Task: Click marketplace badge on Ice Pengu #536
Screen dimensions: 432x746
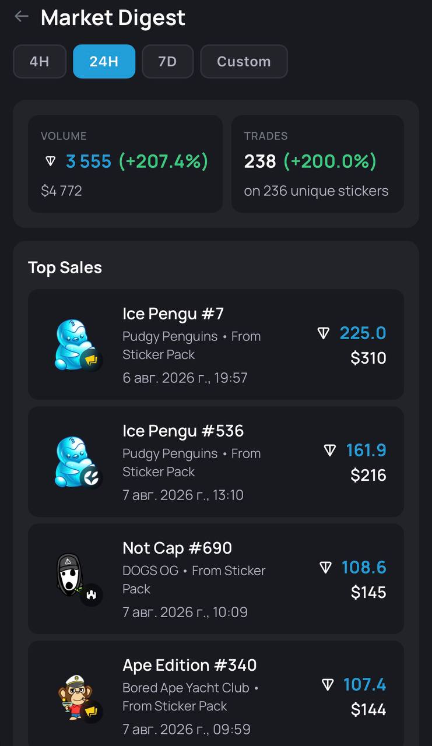Action: pos(91,478)
